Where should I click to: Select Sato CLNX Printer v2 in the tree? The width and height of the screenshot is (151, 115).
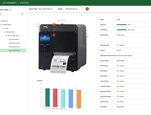click(x=15, y=43)
